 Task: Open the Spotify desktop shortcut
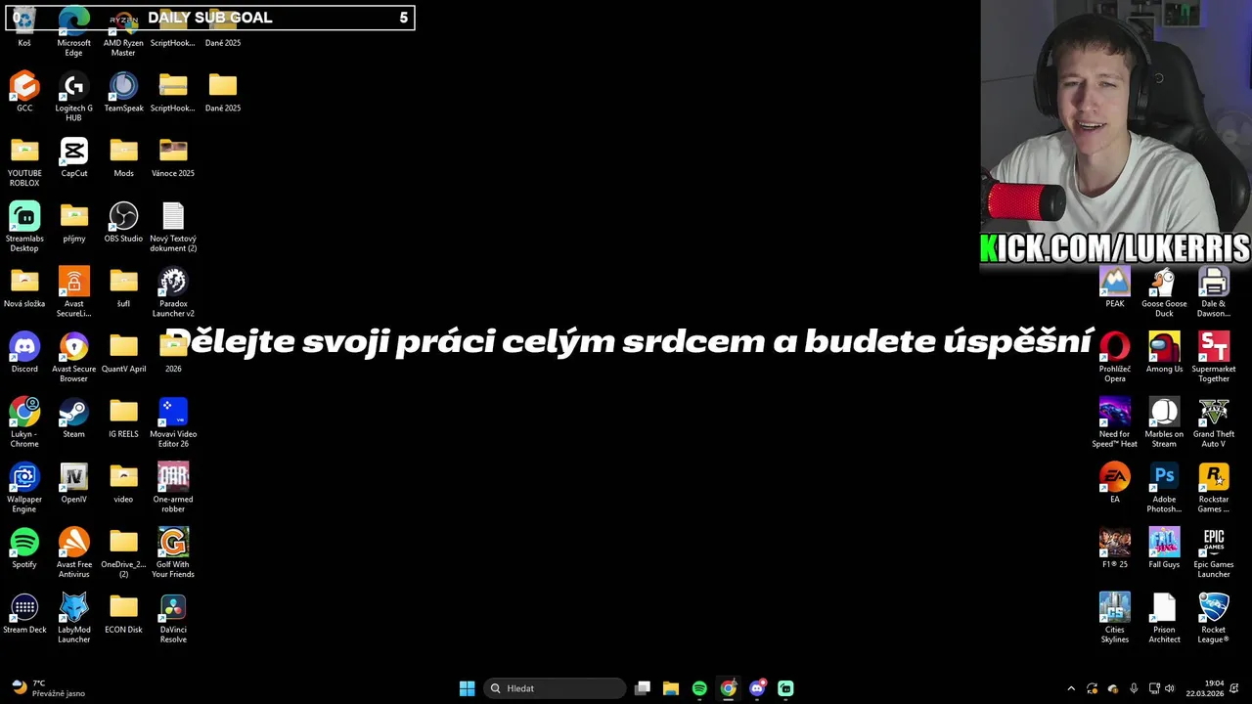click(x=24, y=548)
